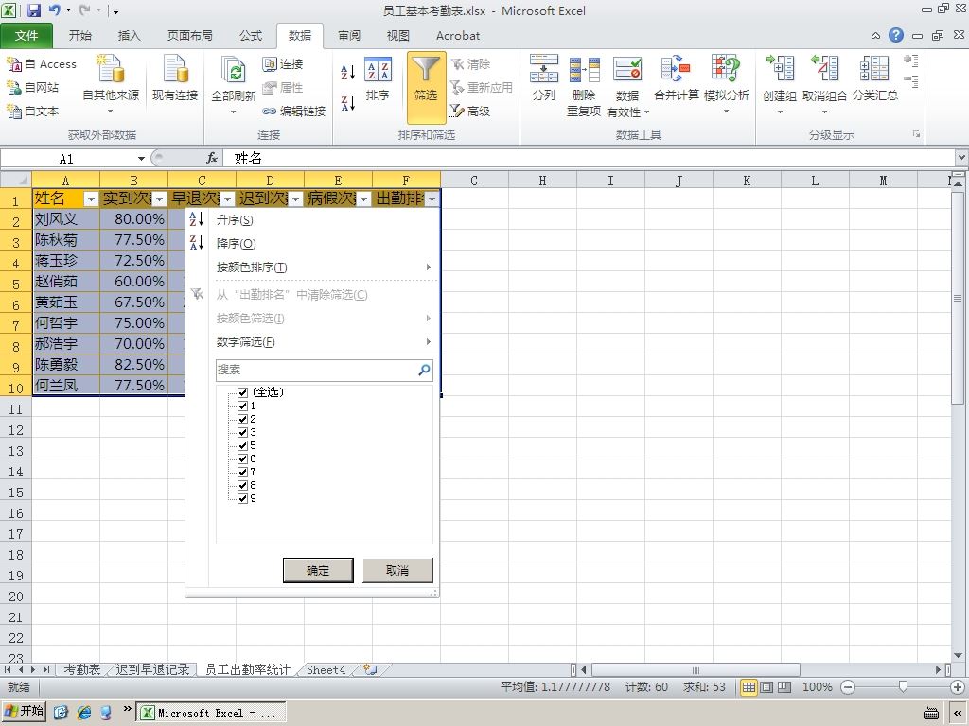Viewport: 969px width, 726px height.
Task: Open Advanced (高级) filter
Action: (469, 112)
